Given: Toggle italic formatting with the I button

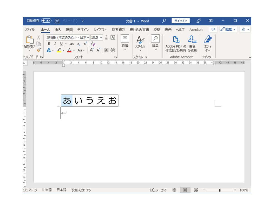Looking at the screenshot, I should click(55, 44).
